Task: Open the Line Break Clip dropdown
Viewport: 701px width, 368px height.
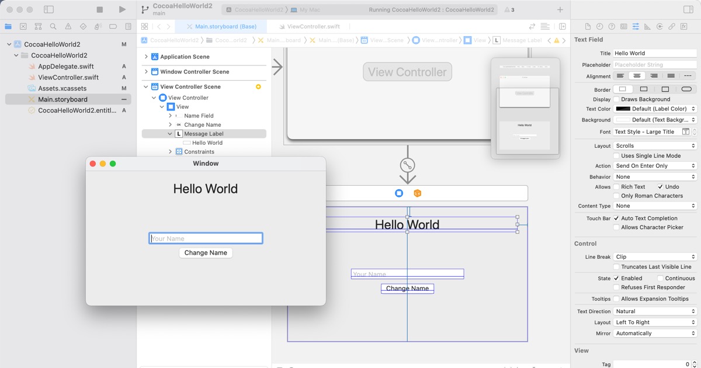Action: 655,257
